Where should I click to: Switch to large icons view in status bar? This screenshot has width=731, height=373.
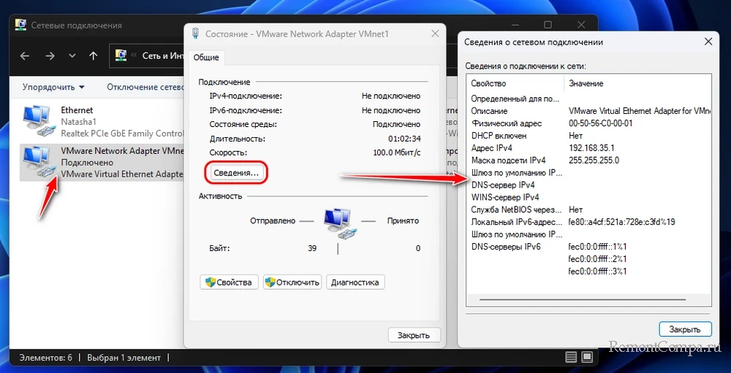(x=586, y=358)
